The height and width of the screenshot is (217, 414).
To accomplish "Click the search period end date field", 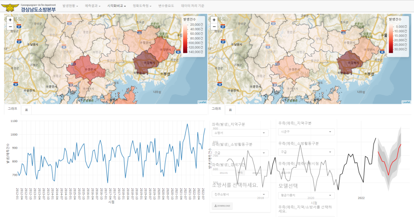I will [x=256, y=173].
